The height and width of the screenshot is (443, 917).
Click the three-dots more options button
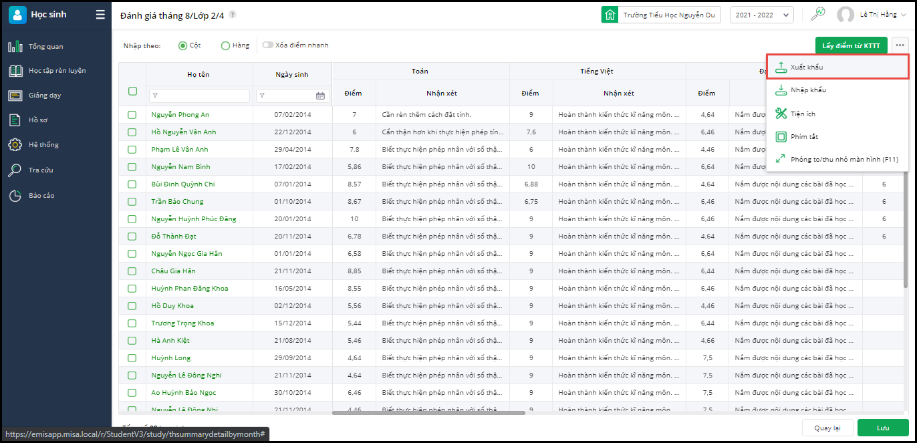click(900, 45)
